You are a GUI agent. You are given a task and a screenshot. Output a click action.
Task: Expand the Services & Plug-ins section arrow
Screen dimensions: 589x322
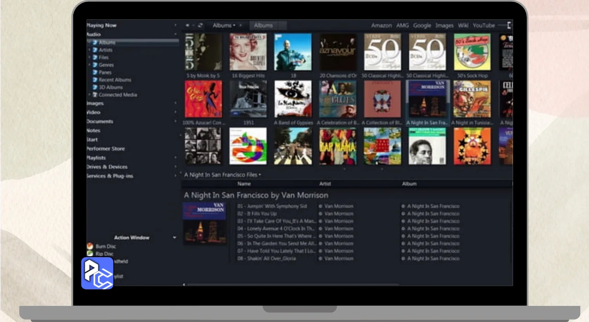coord(175,176)
